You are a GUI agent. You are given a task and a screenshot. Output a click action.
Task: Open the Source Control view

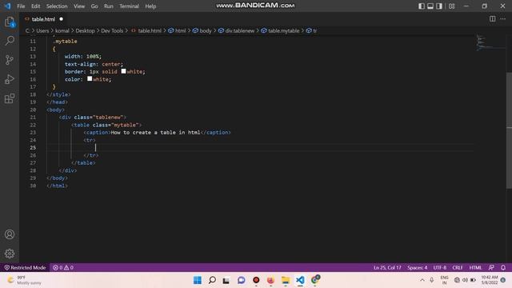click(x=10, y=60)
